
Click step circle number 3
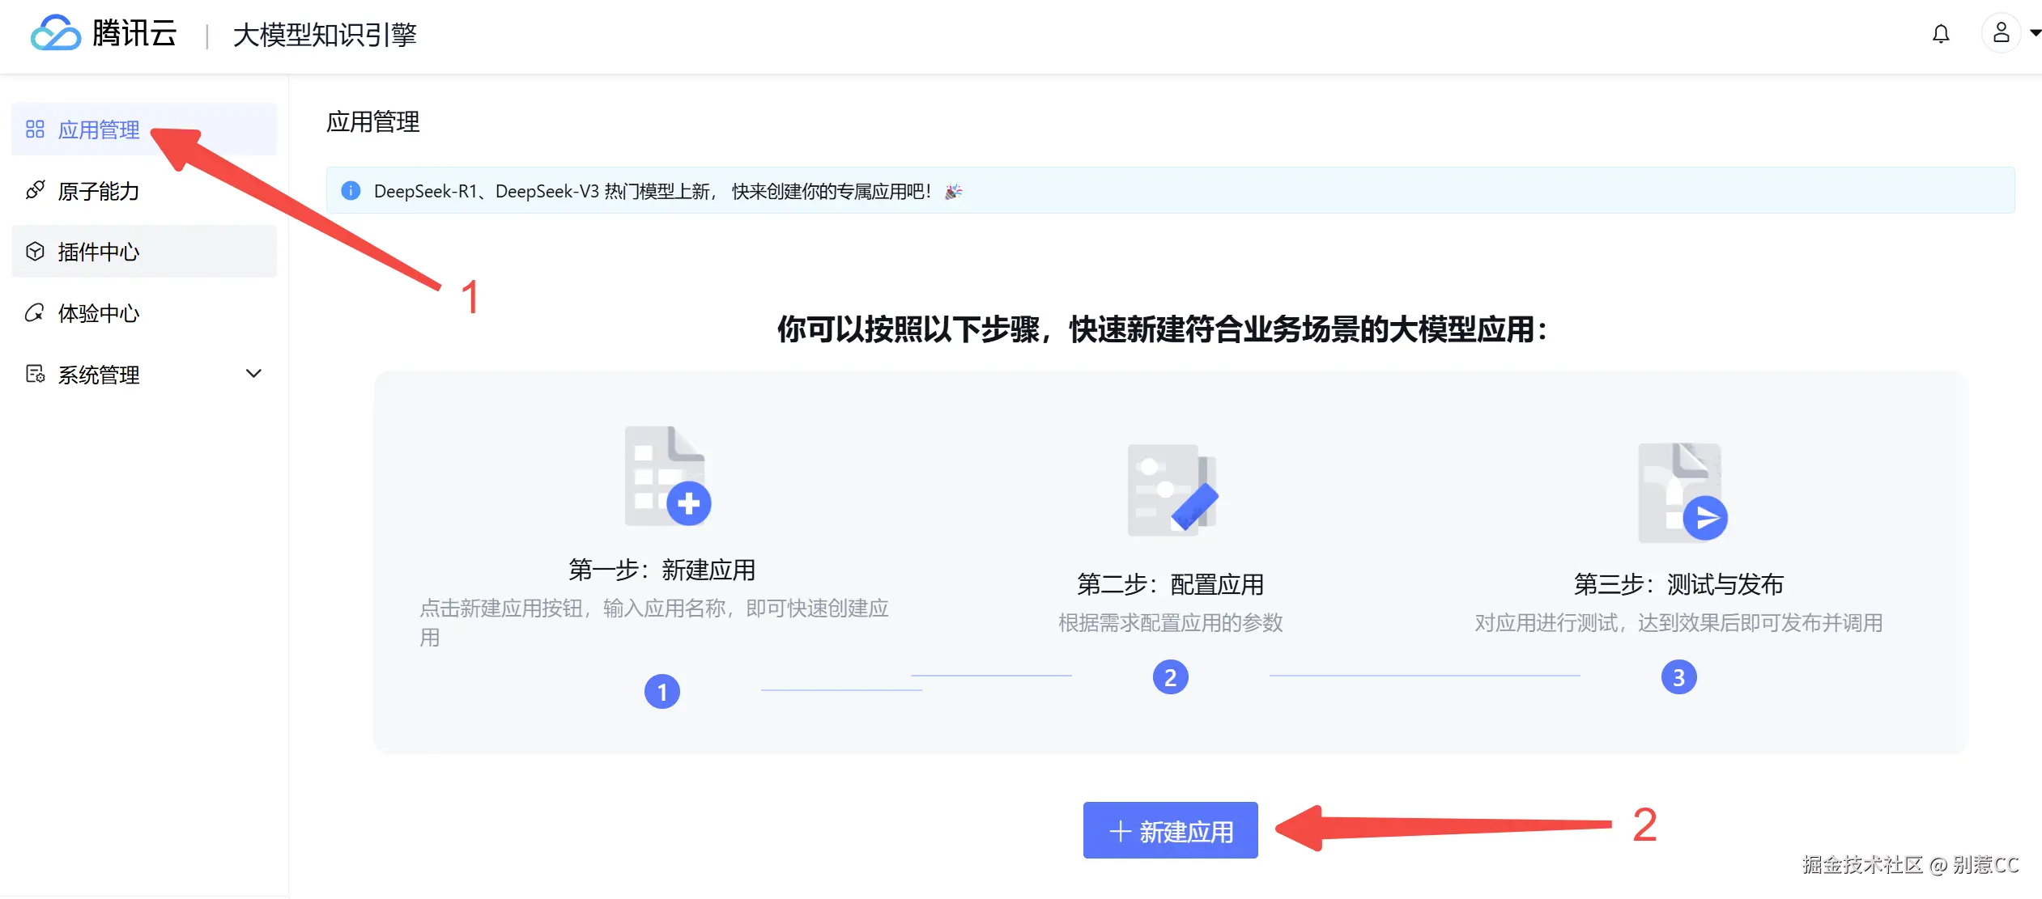pyautogui.click(x=1678, y=677)
